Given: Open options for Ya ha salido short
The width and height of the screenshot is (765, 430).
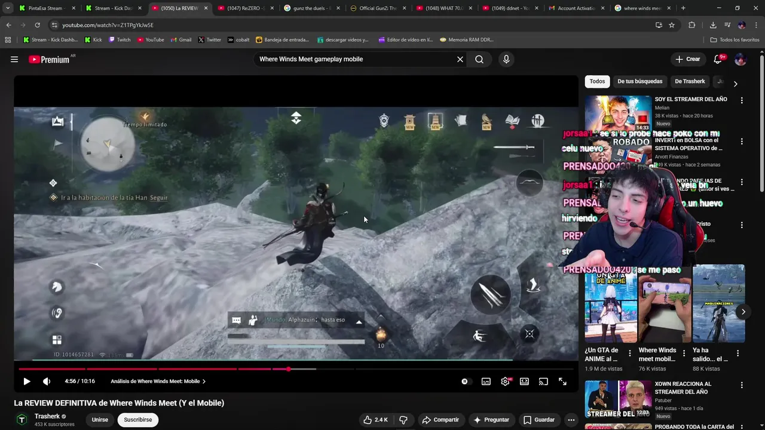Looking at the screenshot, I should coord(738,354).
